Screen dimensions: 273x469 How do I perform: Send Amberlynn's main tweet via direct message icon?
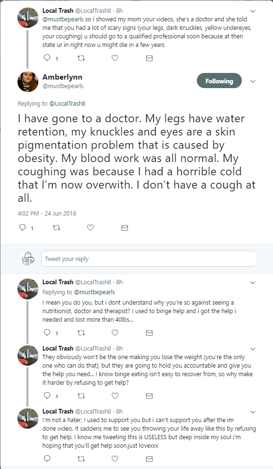pyautogui.click(x=124, y=228)
